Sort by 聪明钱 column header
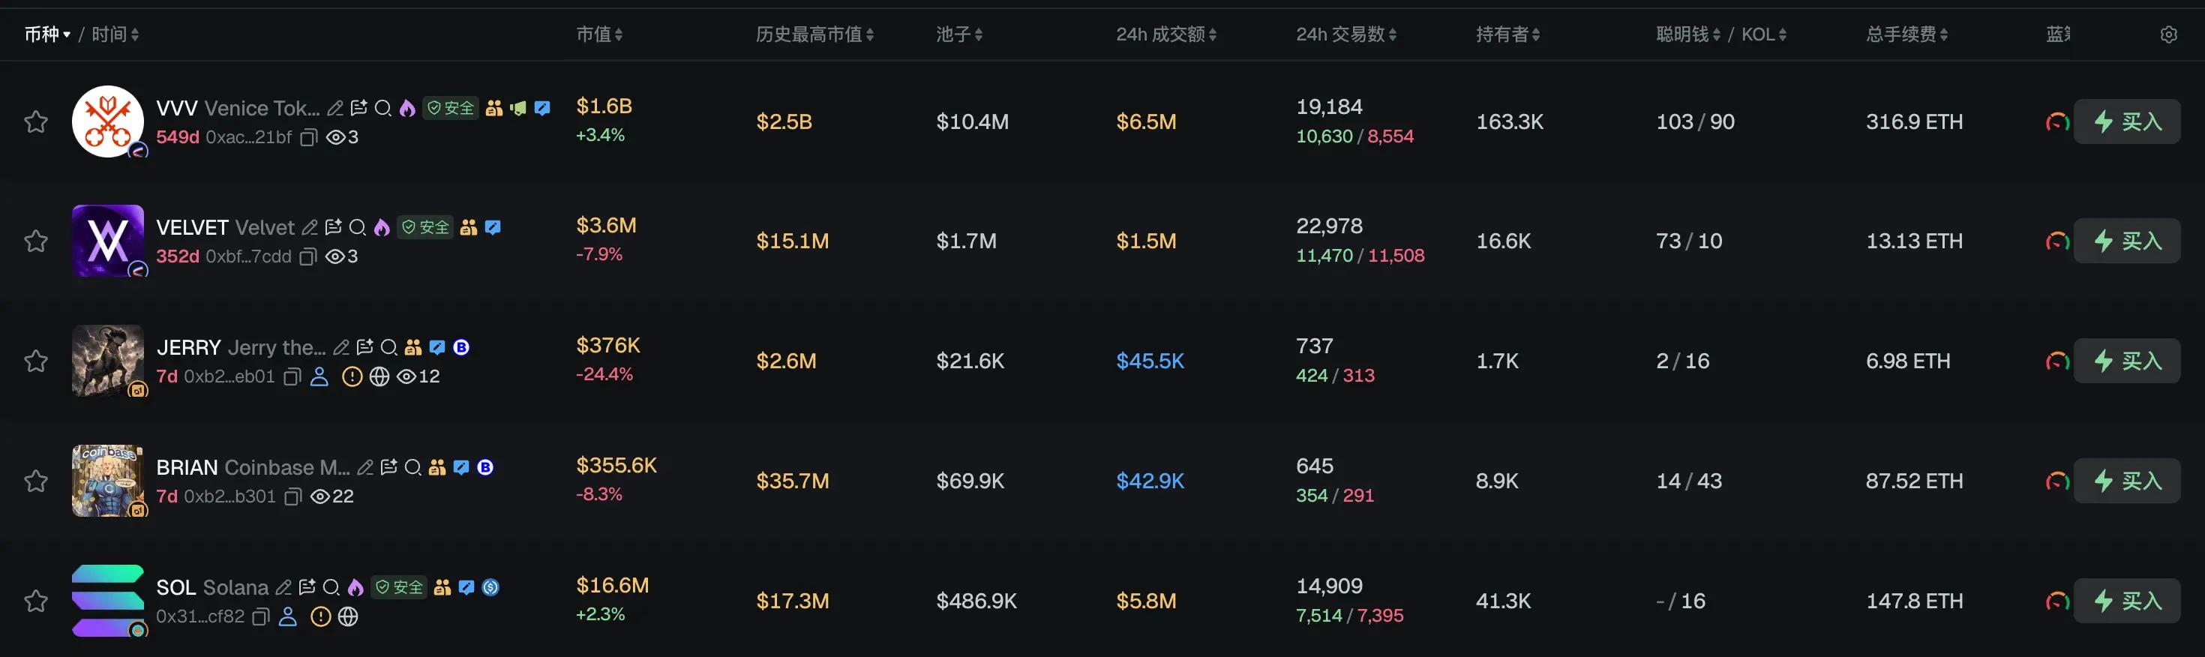2205x657 pixels. (x=1688, y=34)
